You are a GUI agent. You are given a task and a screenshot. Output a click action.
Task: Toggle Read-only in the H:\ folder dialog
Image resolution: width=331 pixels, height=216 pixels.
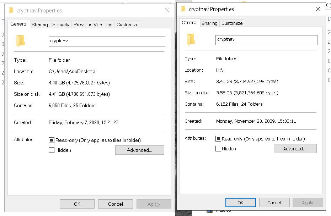[218, 139]
